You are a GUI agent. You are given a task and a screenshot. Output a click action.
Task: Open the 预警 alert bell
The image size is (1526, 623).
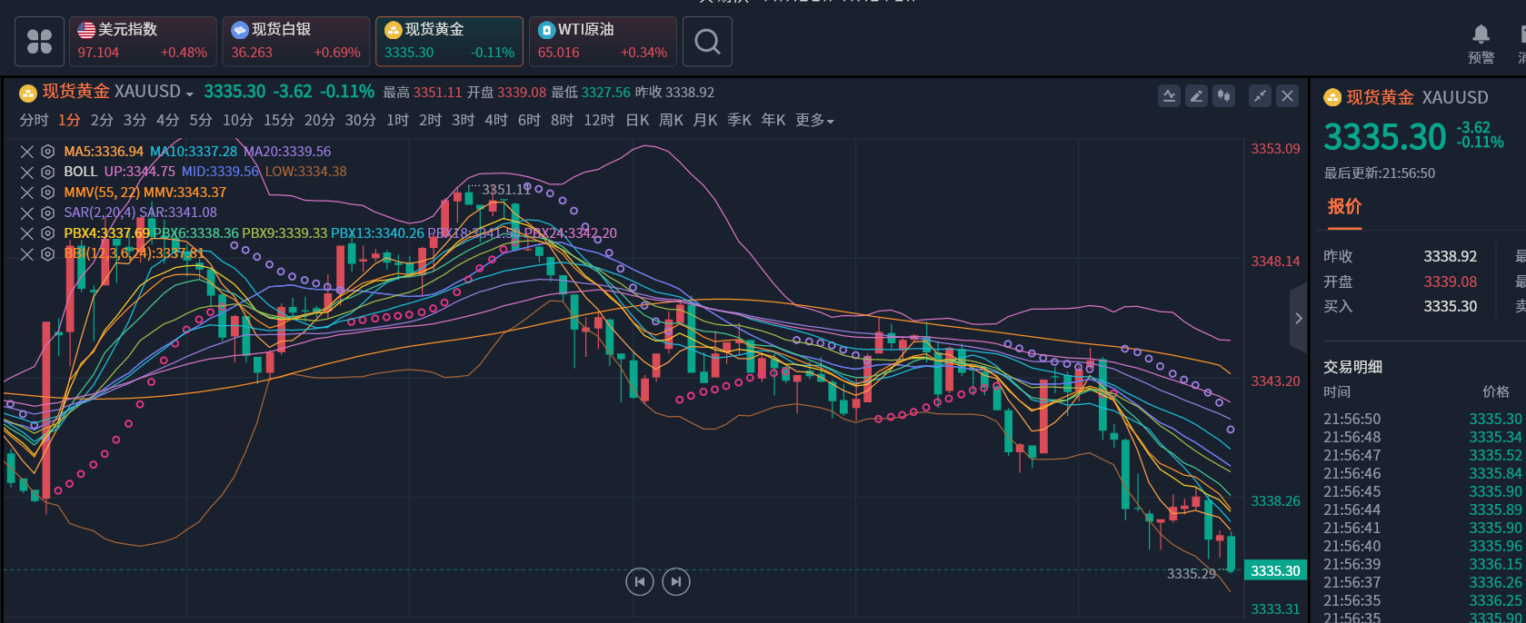pos(1481,44)
